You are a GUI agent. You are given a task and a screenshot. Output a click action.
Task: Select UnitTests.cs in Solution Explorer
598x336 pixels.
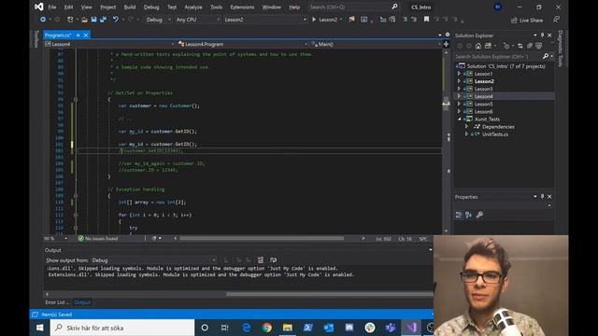pyautogui.click(x=495, y=134)
